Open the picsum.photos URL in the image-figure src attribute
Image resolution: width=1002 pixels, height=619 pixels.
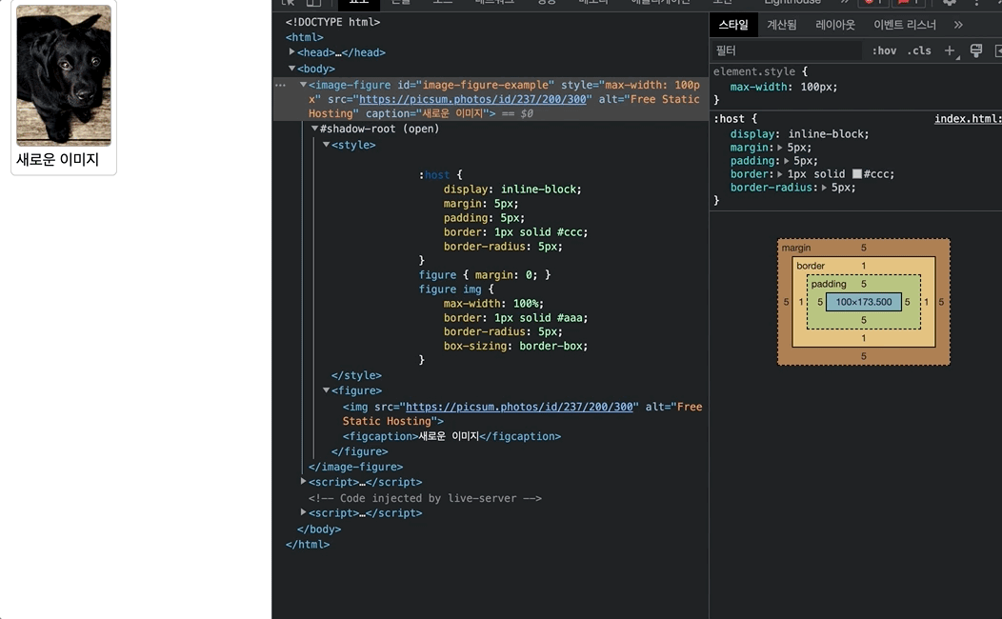point(472,99)
